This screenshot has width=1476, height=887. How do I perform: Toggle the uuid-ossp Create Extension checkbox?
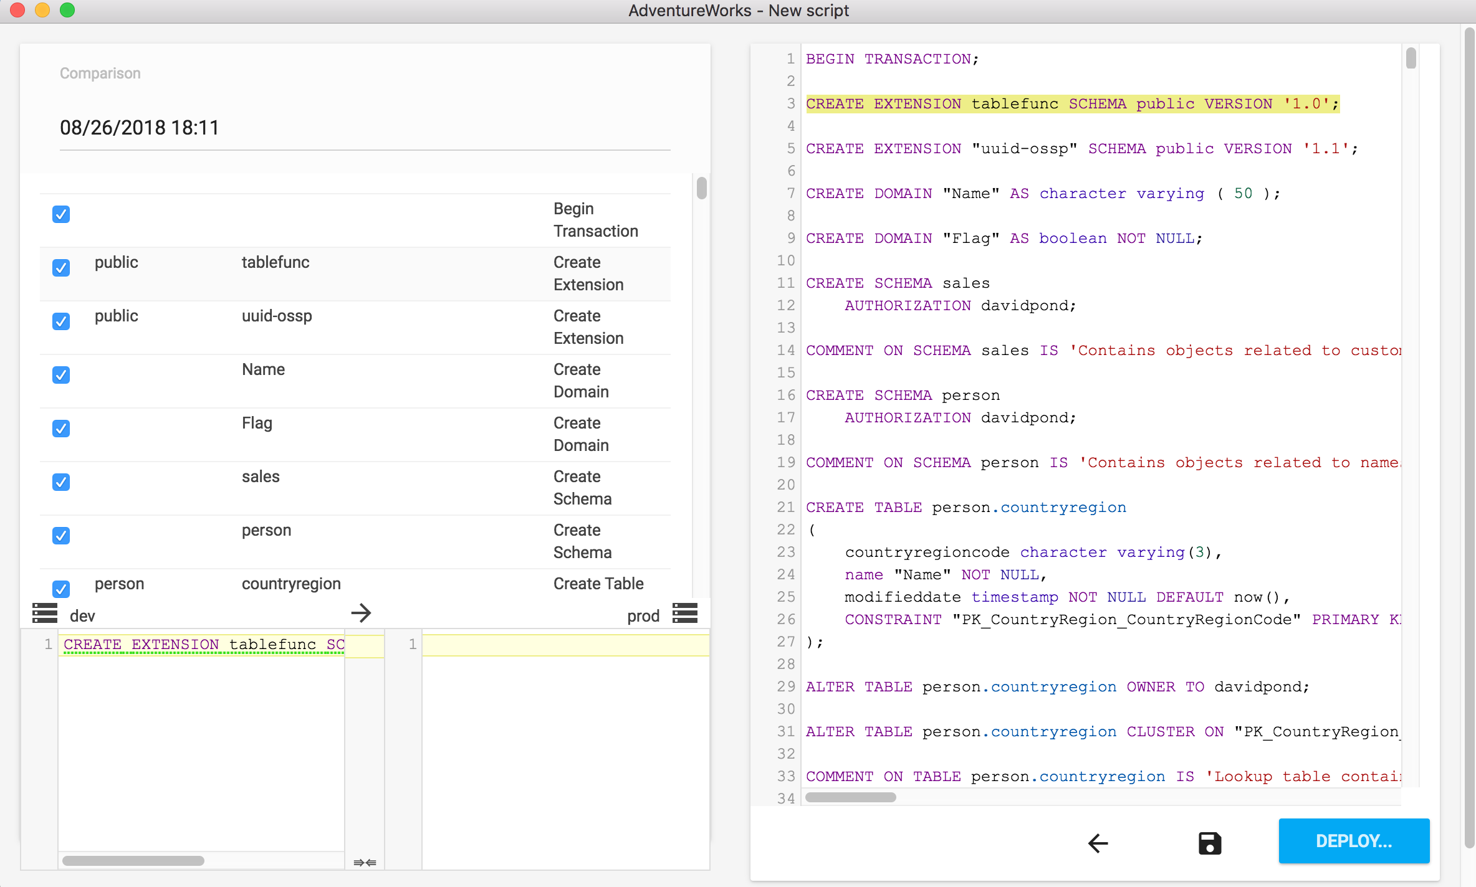click(61, 321)
